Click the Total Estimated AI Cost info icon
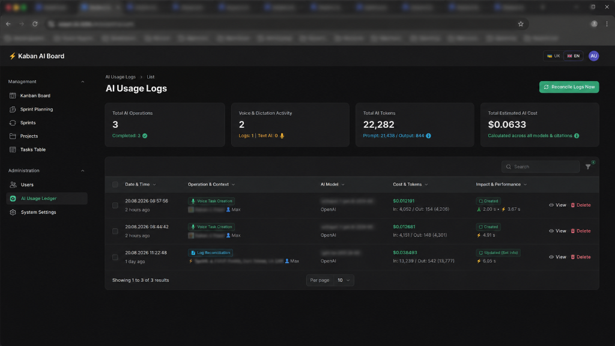 577,136
